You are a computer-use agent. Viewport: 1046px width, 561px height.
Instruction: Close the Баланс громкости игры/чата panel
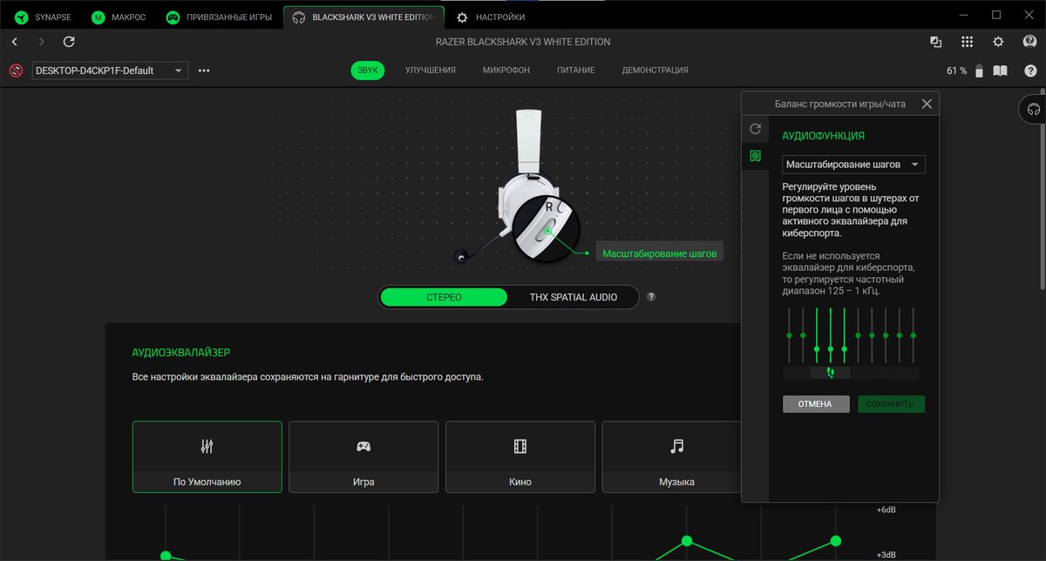click(x=927, y=104)
